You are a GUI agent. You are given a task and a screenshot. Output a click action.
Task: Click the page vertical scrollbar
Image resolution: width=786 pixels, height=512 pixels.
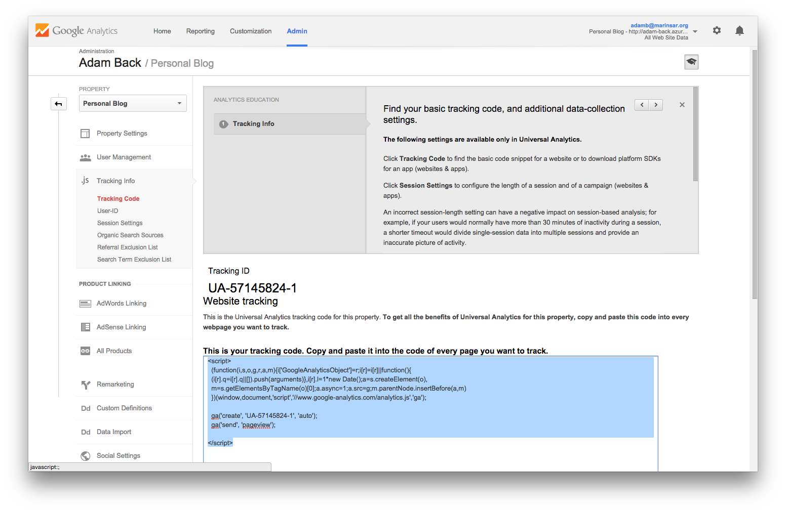click(x=755, y=175)
